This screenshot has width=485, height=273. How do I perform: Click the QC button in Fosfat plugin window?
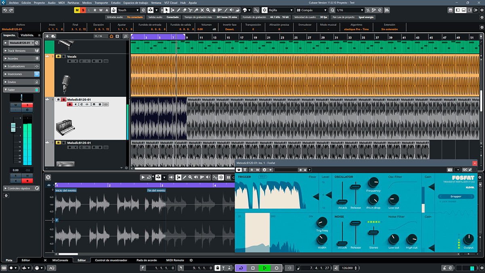(465, 170)
